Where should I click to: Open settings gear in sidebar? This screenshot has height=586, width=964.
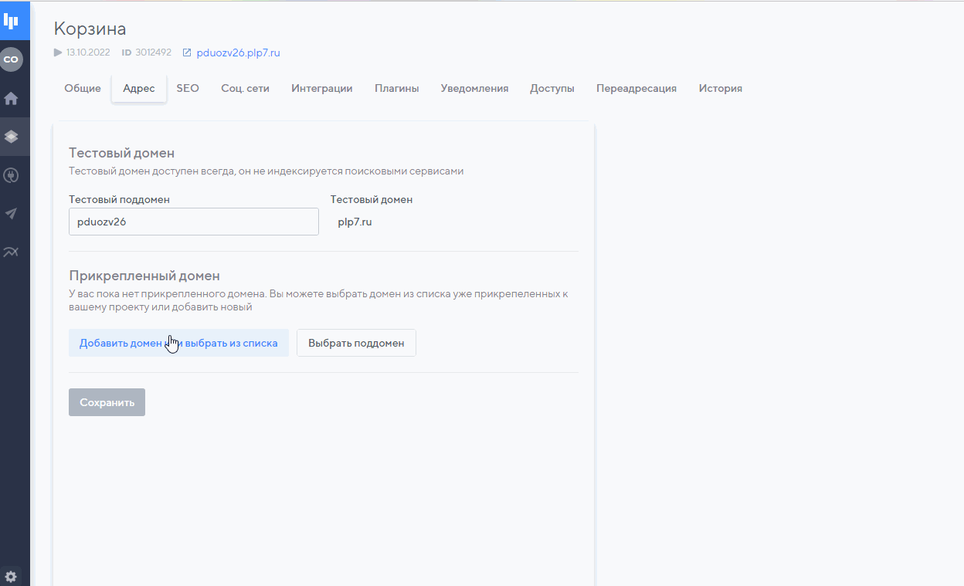[x=12, y=576]
